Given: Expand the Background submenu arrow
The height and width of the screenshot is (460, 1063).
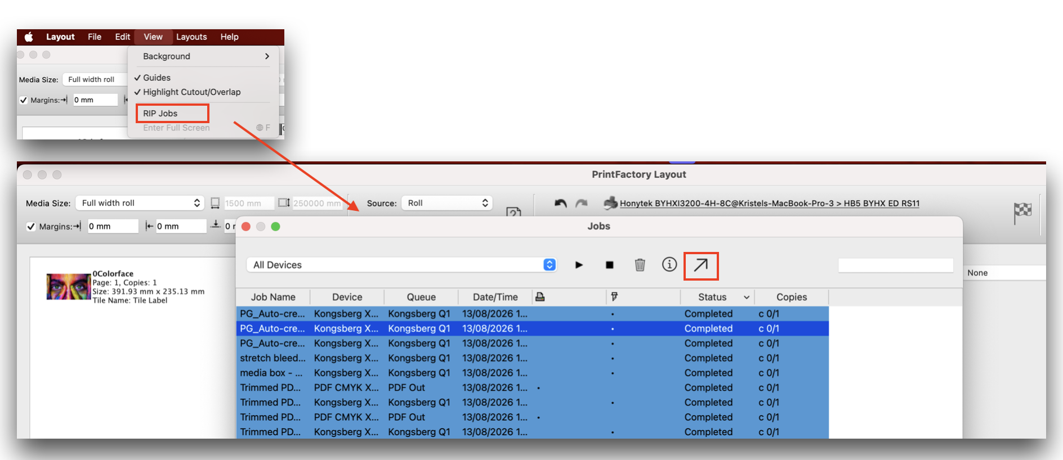Looking at the screenshot, I should [267, 56].
